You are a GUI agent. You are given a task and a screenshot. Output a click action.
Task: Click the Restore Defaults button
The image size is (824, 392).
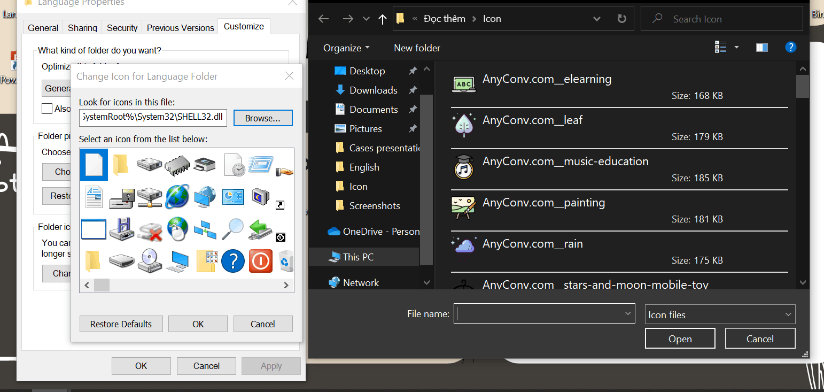[x=121, y=324]
